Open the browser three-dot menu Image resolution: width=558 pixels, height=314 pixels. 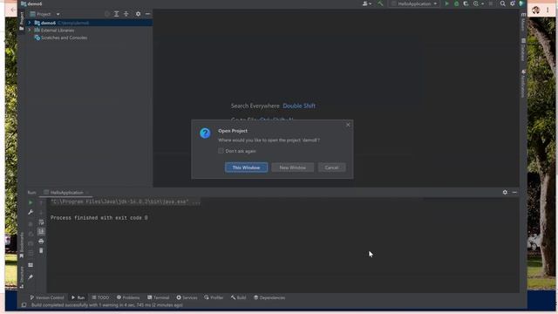point(548,10)
